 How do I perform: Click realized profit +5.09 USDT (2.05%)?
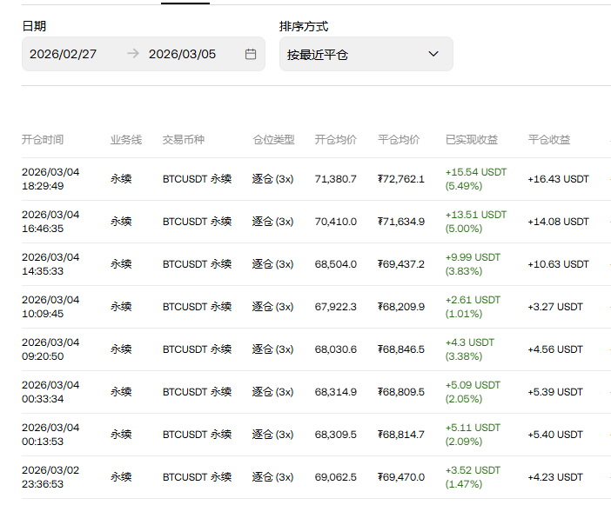pyautogui.click(x=473, y=392)
